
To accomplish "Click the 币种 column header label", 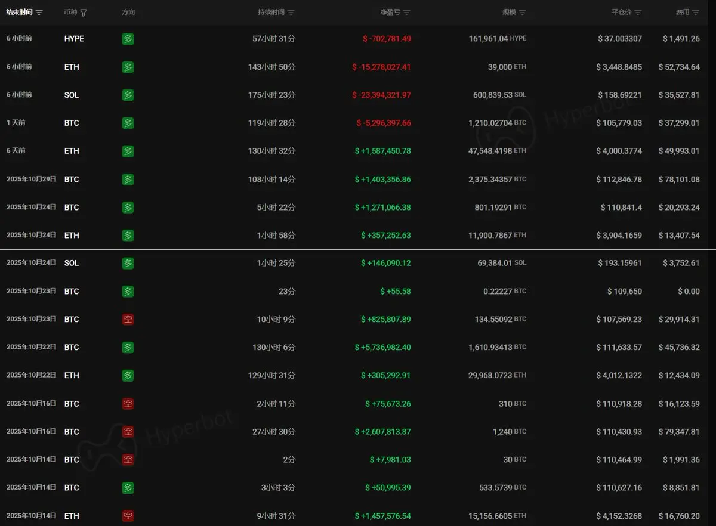I will pyautogui.click(x=70, y=12).
